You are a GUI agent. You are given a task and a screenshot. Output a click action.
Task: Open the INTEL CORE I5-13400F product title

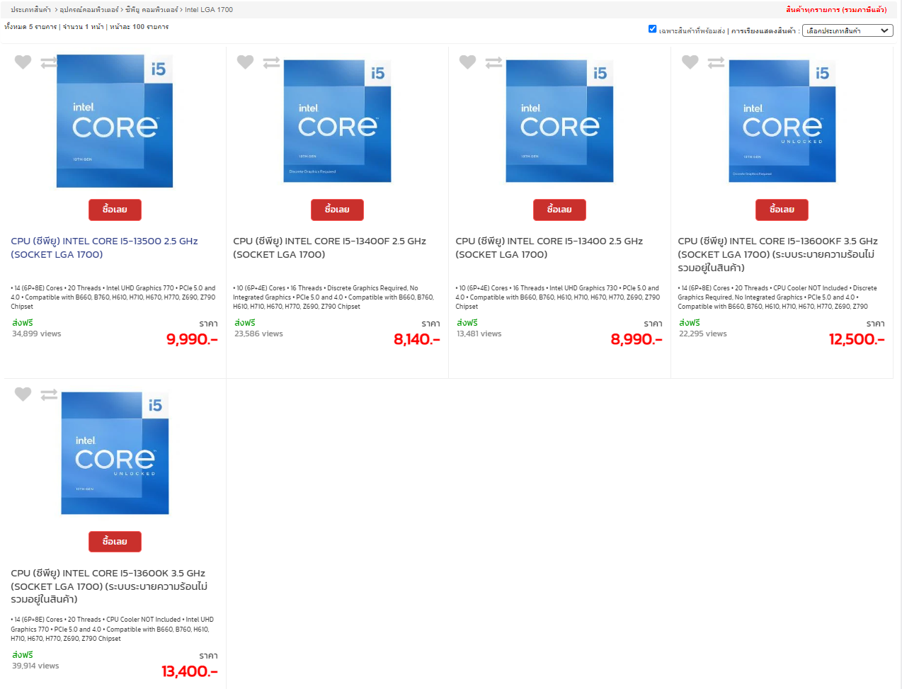pos(329,248)
